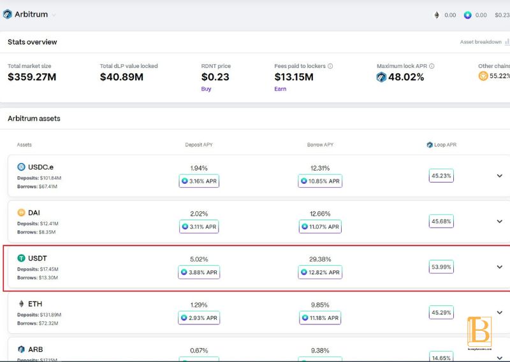Image resolution: width=510 pixels, height=362 pixels.
Task: Click the ETH token icon in assets list
Action: click(21, 304)
